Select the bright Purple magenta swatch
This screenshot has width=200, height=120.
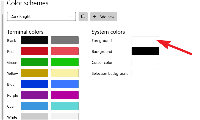(65, 95)
